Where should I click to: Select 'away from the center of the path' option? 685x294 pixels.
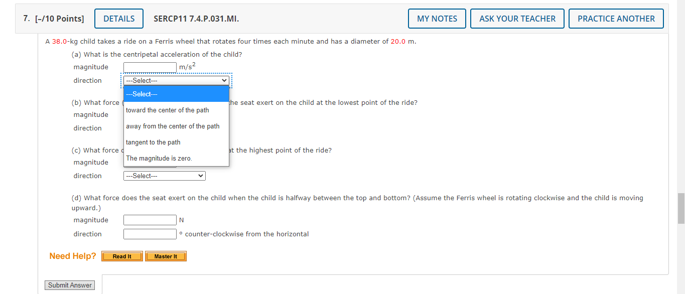[x=172, y=126]
